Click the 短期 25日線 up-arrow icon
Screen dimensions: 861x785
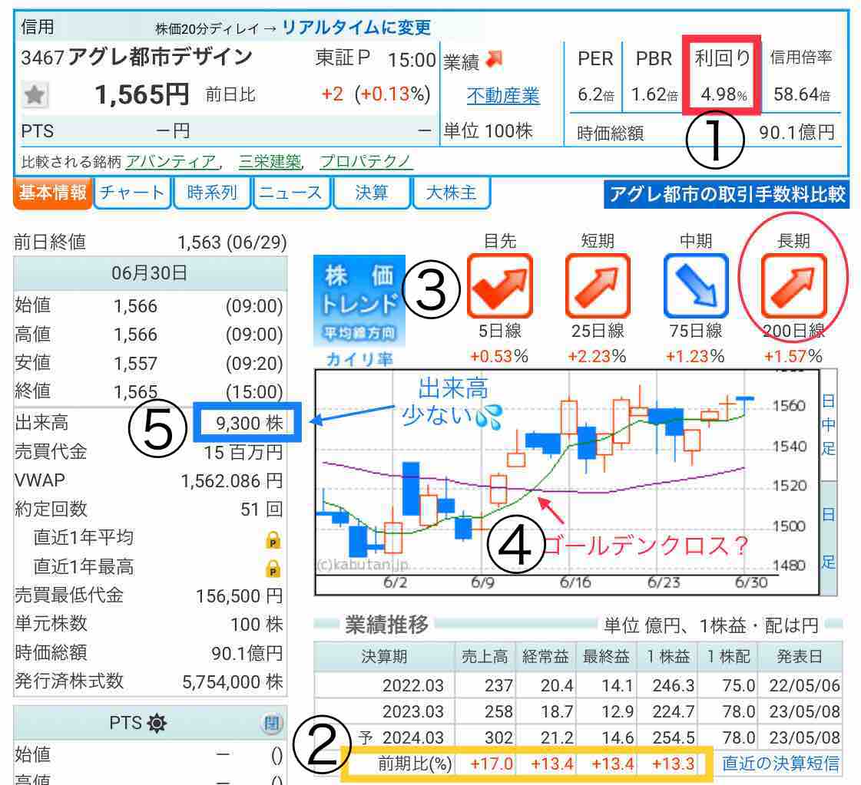tap(598, 285)
